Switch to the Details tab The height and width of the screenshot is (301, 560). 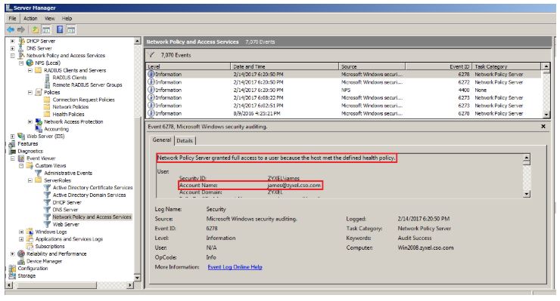[x=185, y=141]
